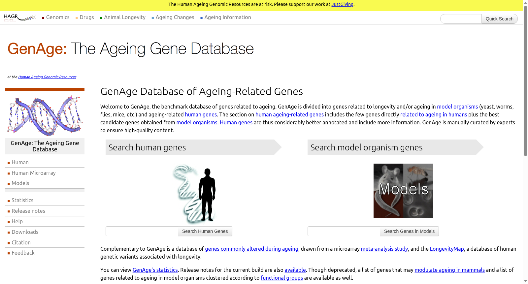Open the functional groups link
Screen dimensions: 528x284
pyautogui.click(x=282, y=278)
